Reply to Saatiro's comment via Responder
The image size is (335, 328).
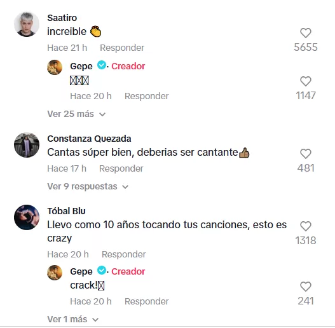point(122,48)
